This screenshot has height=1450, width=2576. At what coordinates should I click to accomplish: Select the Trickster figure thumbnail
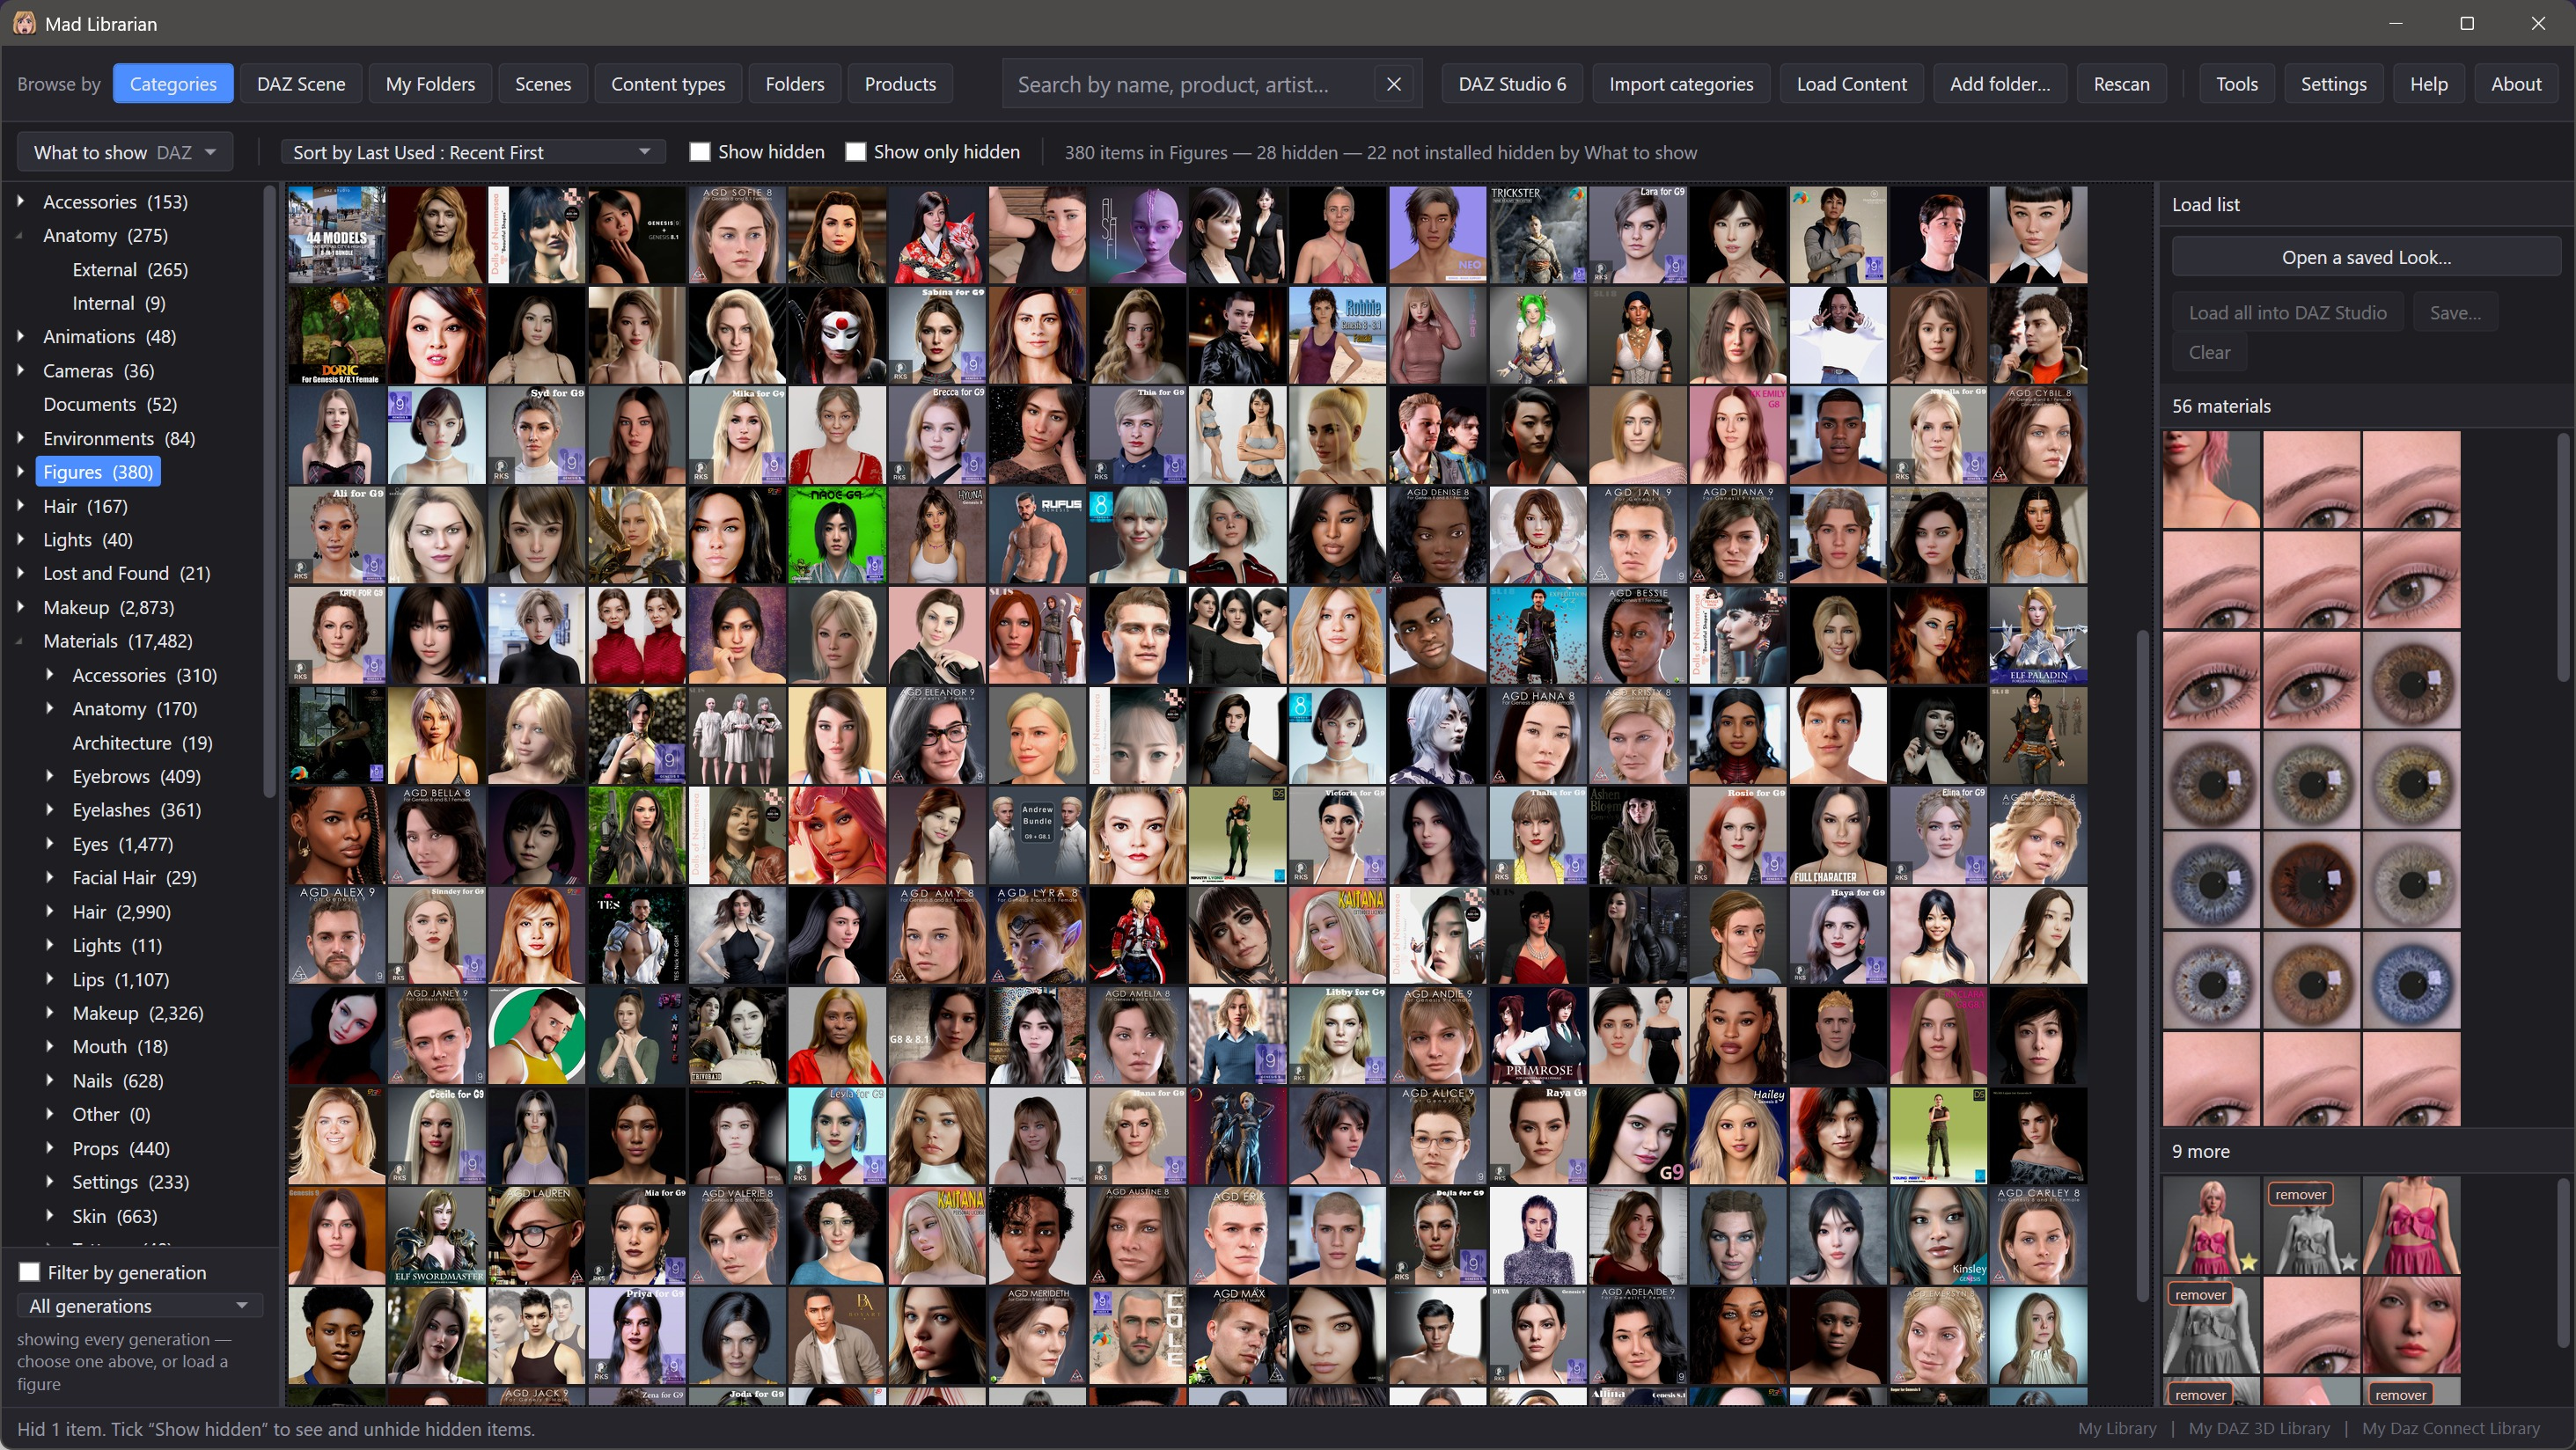coord(1538,235)
